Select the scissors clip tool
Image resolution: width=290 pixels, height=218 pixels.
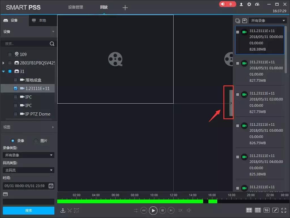[x=70, y=210]
